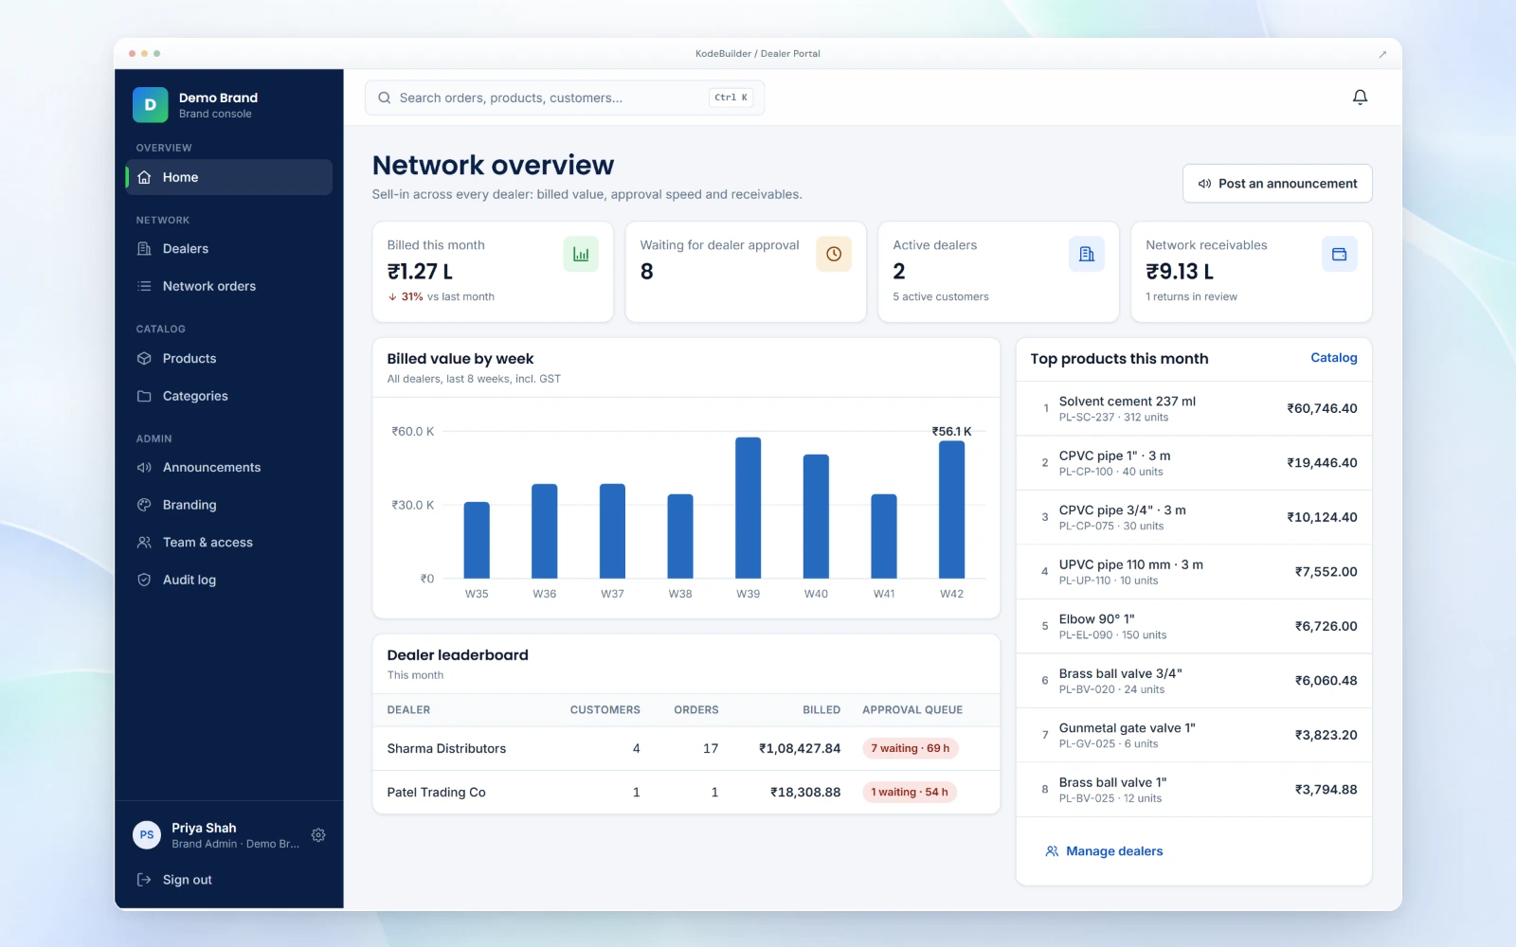Select CPVC pipe 1" · 3 m product

click(1194, 463)
